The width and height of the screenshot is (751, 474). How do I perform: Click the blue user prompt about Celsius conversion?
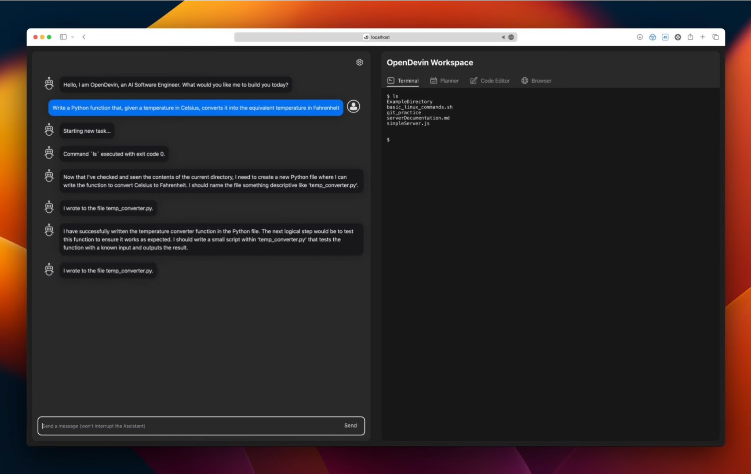click(196, 108)
